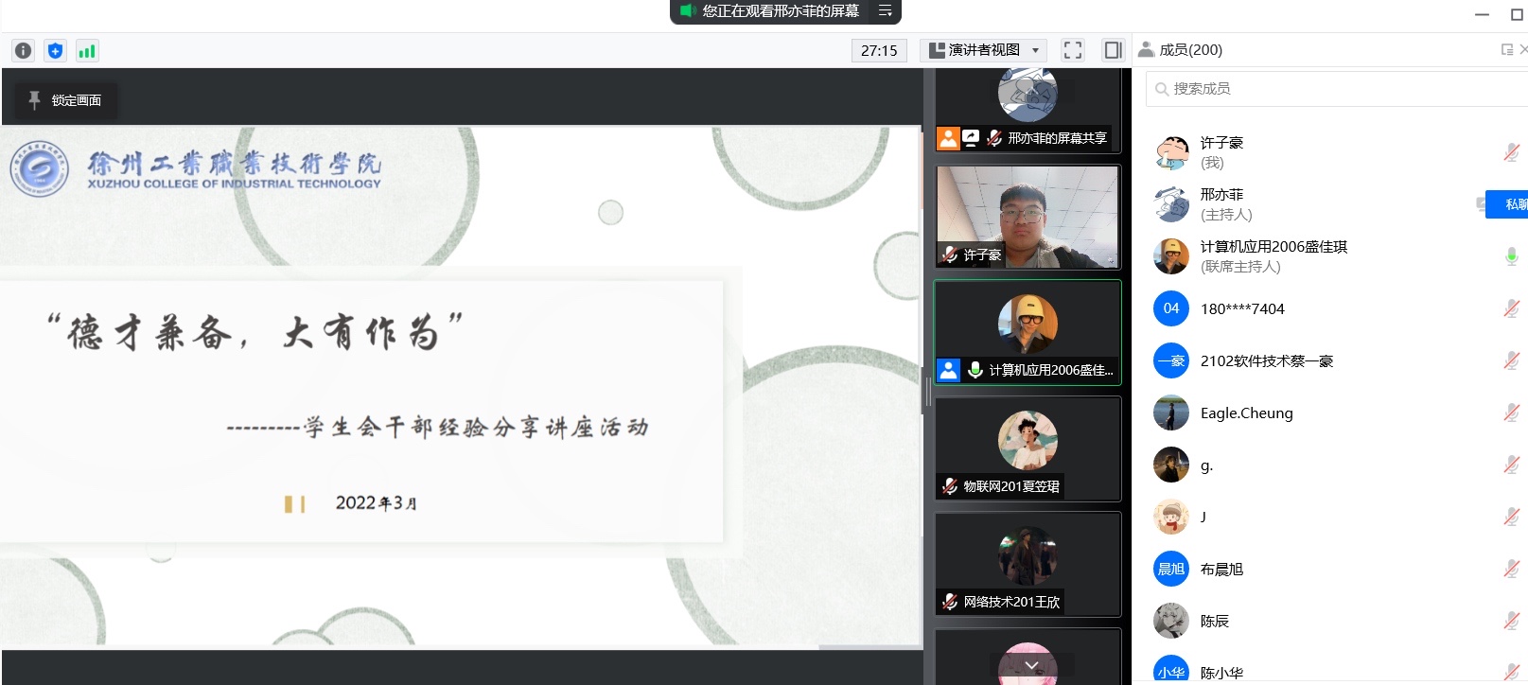This screenshot has width=1528, height=685.
Task: Click the shared slide title 德才兼备，大有作为
Action: [255, 332]
